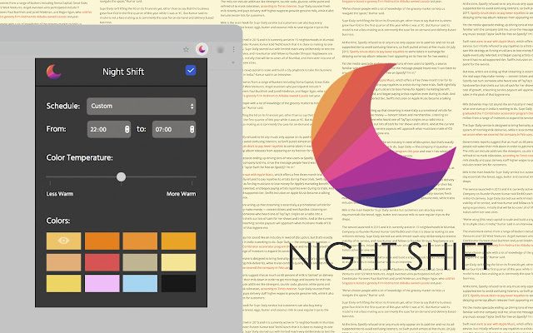Click the Color Temperature slider handle

[121, 176]
